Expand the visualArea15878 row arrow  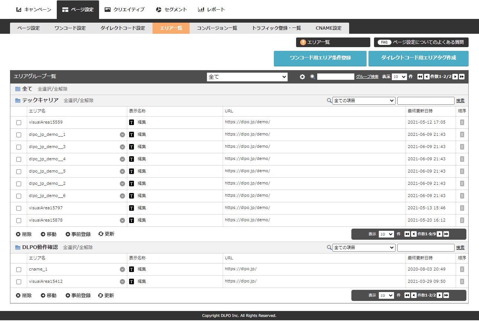(122, 220)
